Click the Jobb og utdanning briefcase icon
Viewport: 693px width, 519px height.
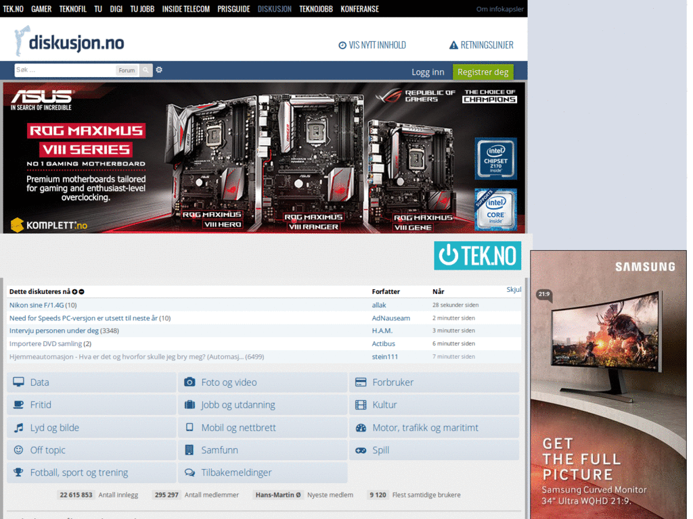pos(189,405)
